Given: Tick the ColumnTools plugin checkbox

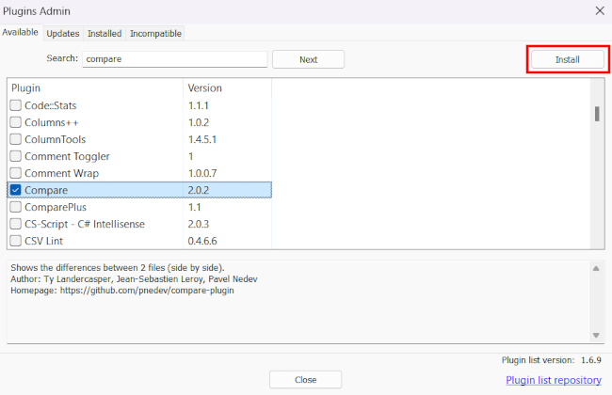Looking at the screenshot, I should pos(16,139).
